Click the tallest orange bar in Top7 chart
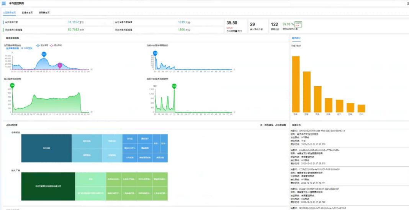Image resolution: width=409 pixels, height=210 pixels. point(296,84)
